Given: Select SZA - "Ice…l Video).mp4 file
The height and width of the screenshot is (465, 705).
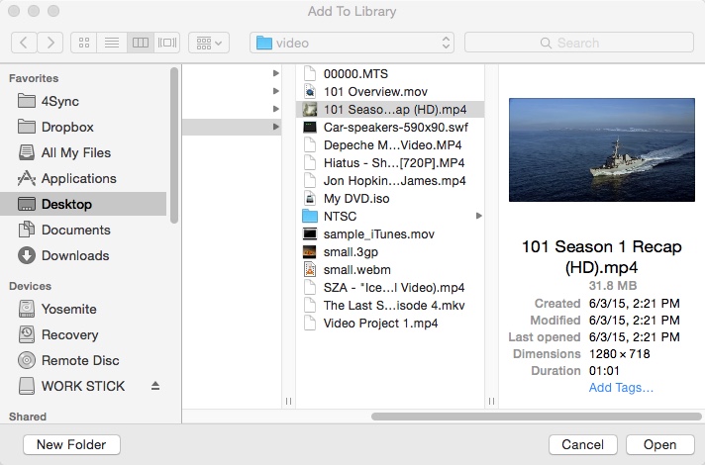Looking at the screenshot, I should pos(390,288).
